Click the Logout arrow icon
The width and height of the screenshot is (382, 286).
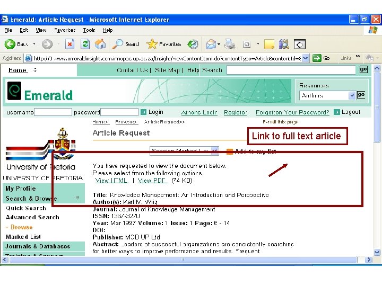point(337,112)
